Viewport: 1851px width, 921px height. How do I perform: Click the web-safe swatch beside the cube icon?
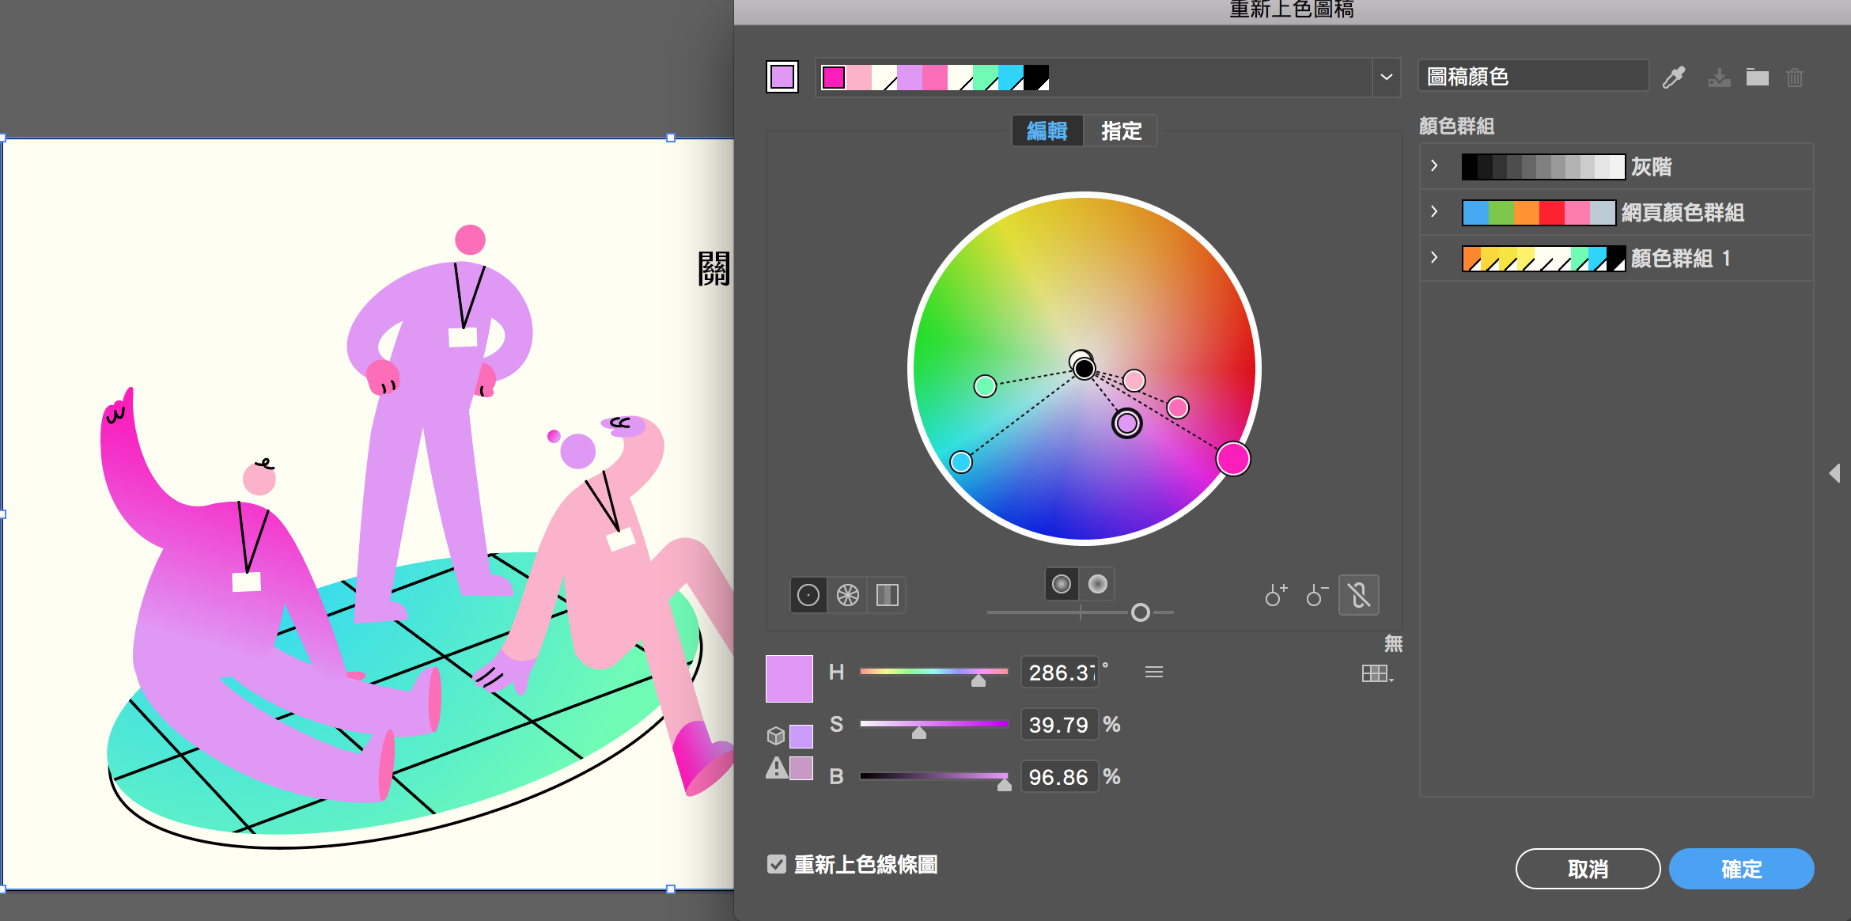pos(801,736)
